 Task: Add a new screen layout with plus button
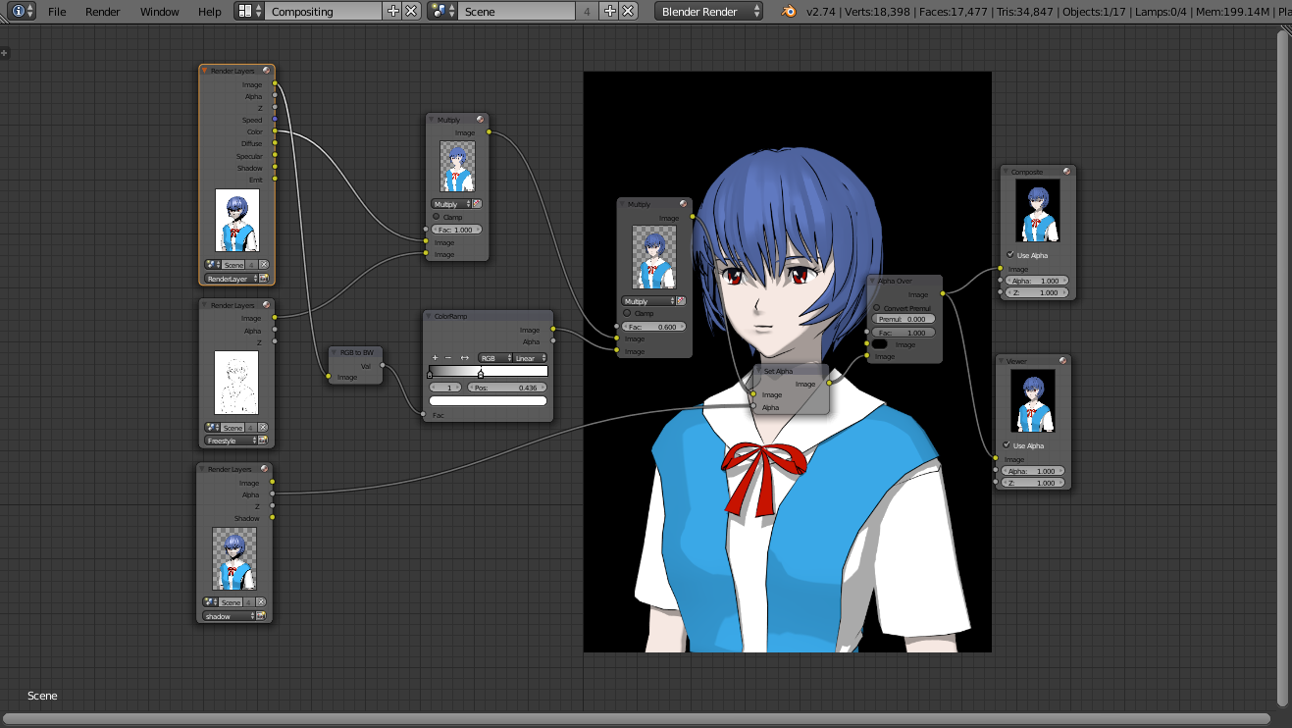coord(393,12)
